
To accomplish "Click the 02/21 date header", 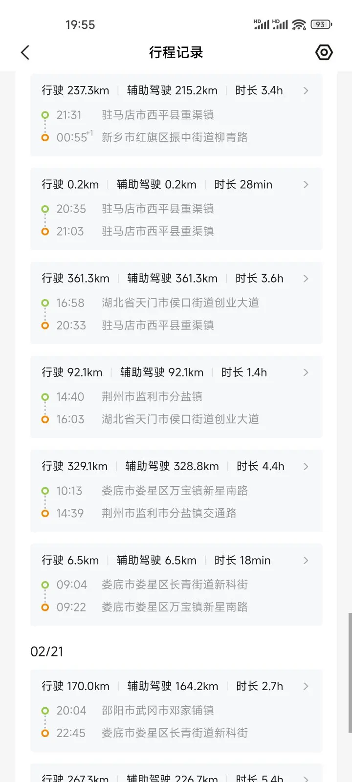I will click(x=47, y=652).
